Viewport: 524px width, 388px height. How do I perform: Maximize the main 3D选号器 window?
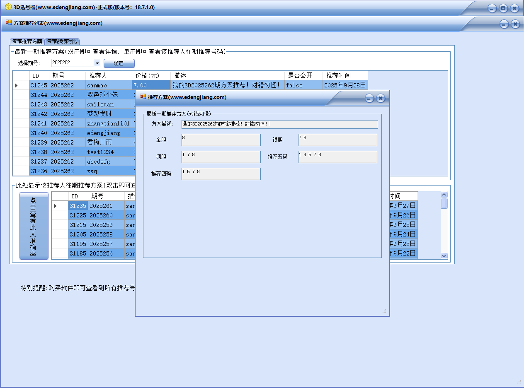[x=503, y=8]
